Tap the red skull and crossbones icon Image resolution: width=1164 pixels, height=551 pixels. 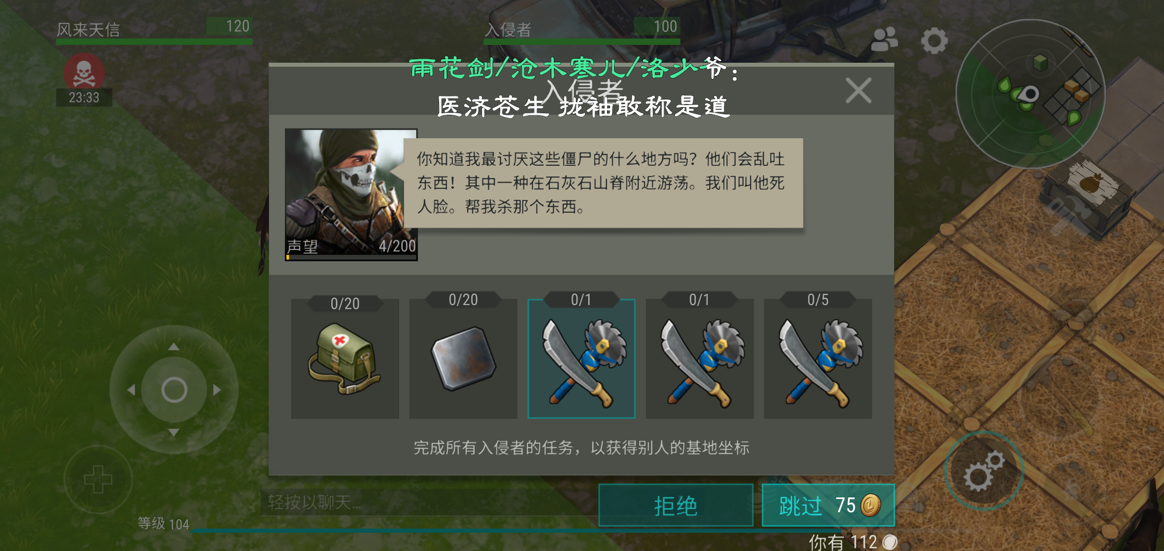pos(84,72)
